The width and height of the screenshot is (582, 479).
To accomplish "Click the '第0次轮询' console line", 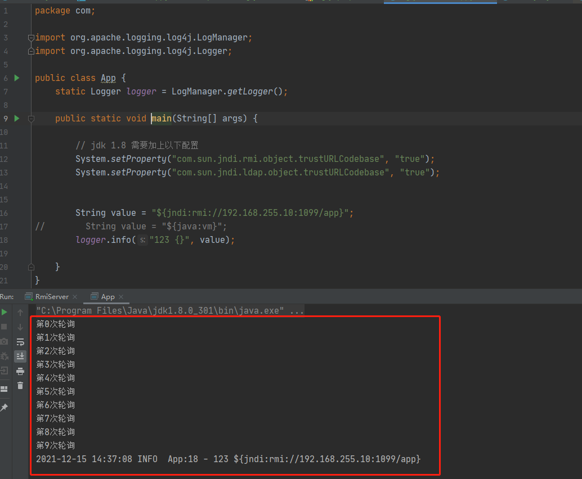I will [55, 324].
